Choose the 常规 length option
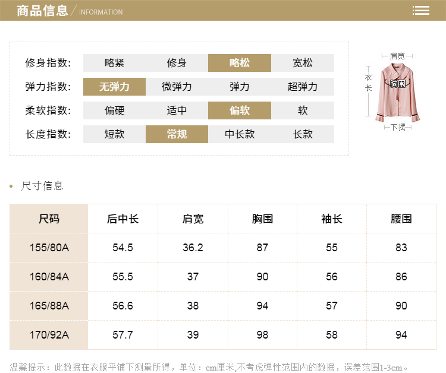Viewport: 446px width, 373px height. pyautogui.click(x=177, y=134)
